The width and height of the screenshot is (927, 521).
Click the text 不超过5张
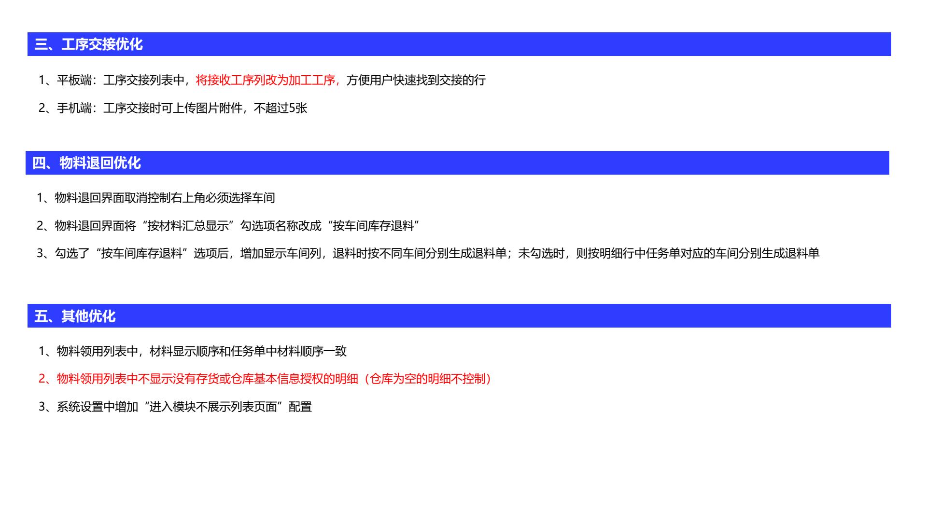(281, 108)
